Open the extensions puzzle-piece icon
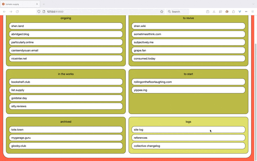257x161 pixels. 233,12
